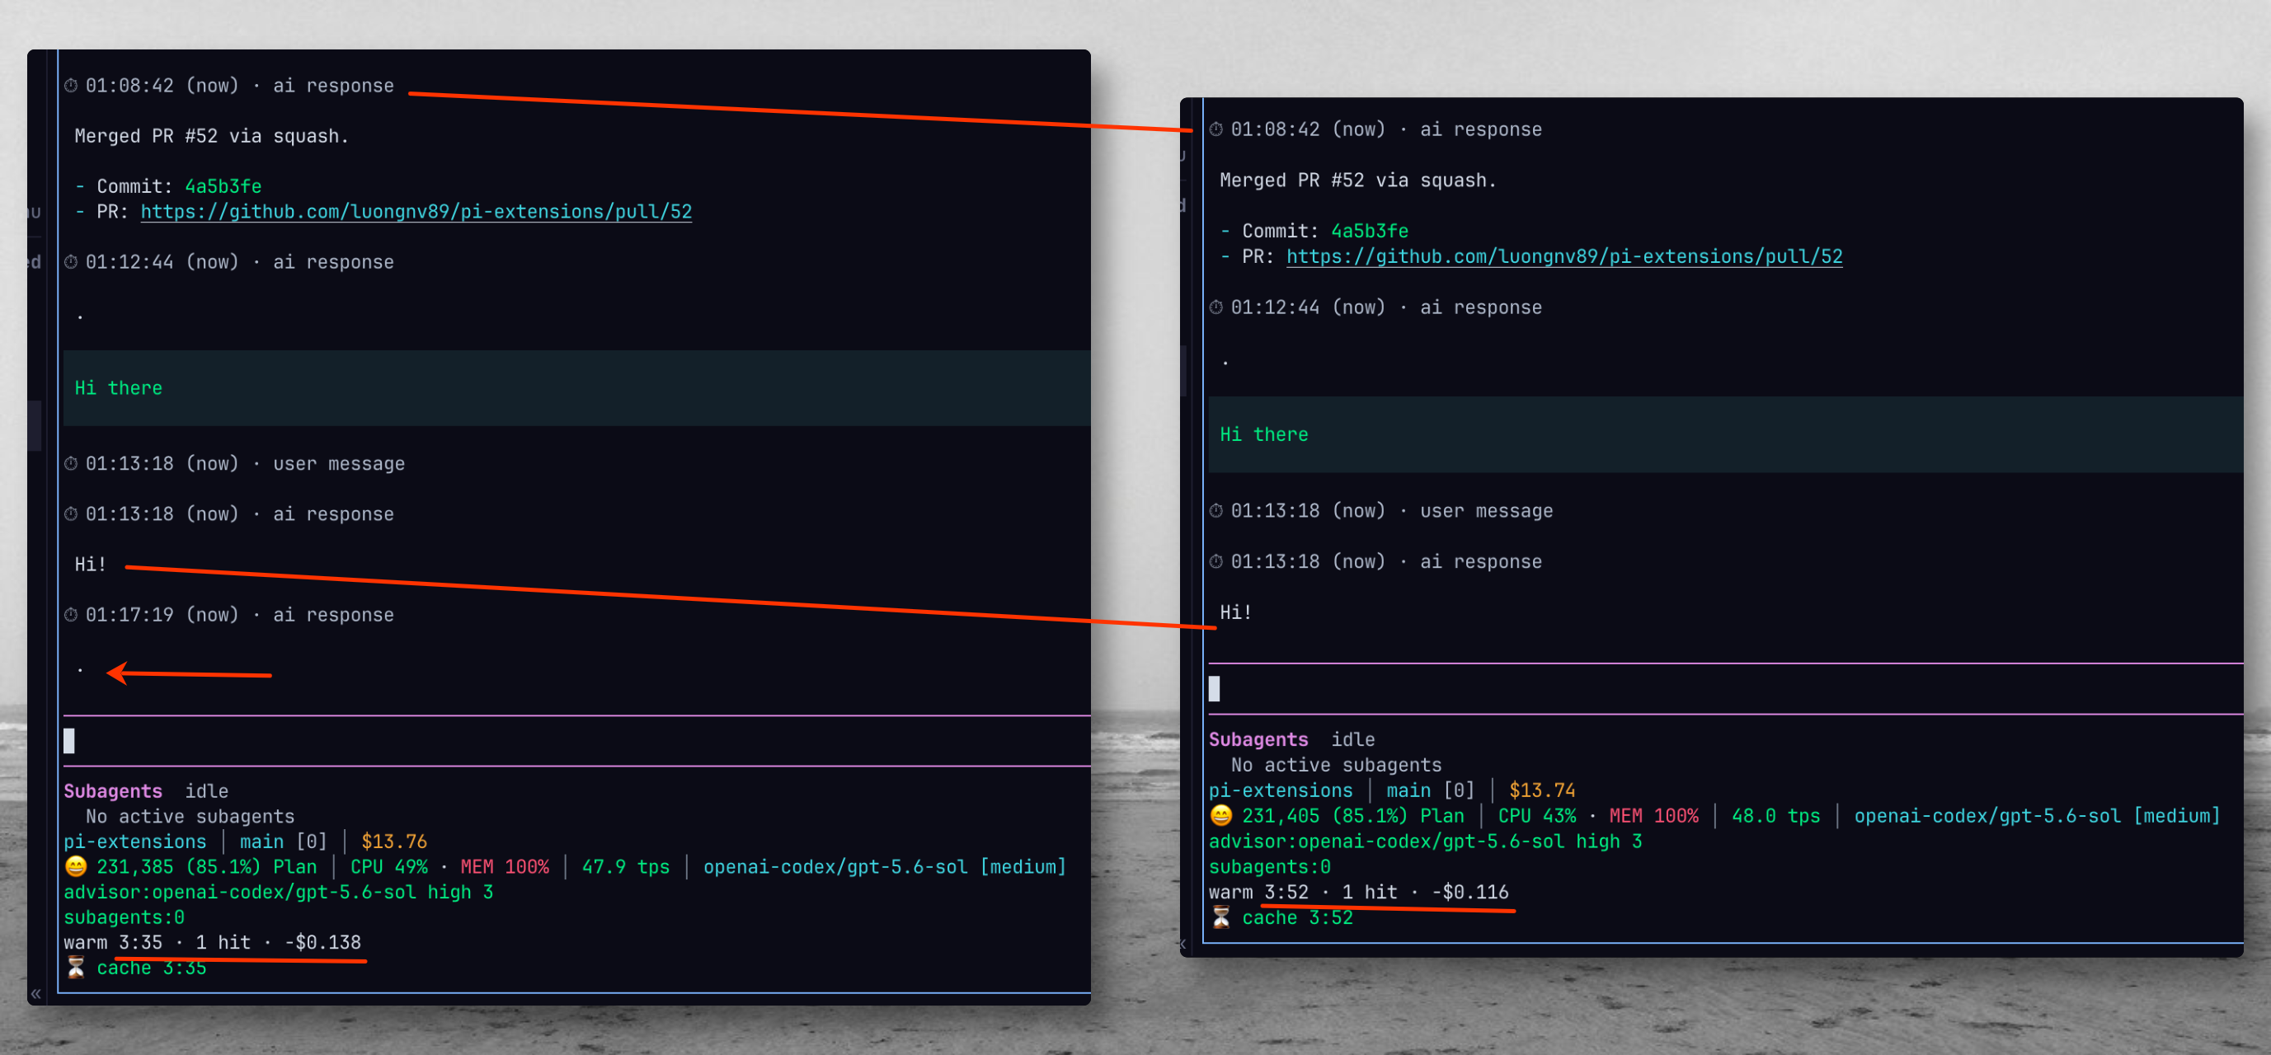Viewport: 2271px width, 1055px height.
Task: Click clock icon of 01:13:18 user message, left terminal
Action: 72,463
